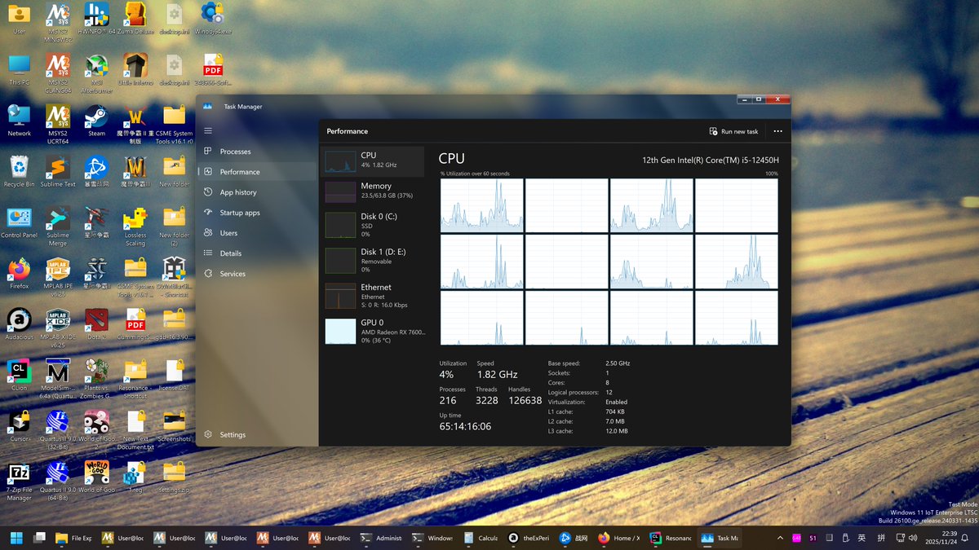
Task: Show hidden system tray icons
Action: [x=779, y=538]
